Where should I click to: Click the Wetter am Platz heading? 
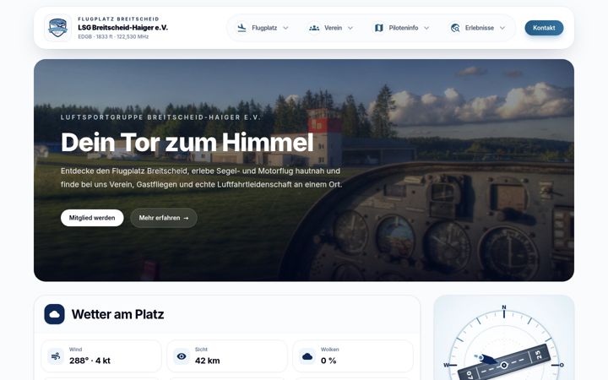(x=118, y=314)
